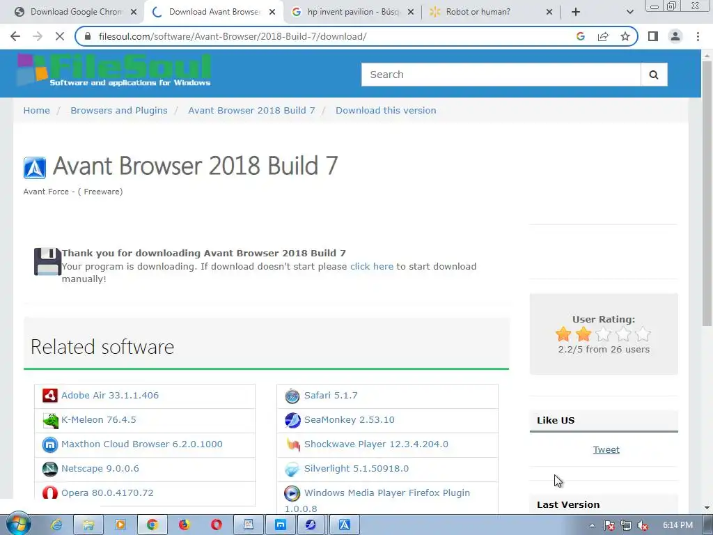Rate three stars in User Rating

coord(604,334)
